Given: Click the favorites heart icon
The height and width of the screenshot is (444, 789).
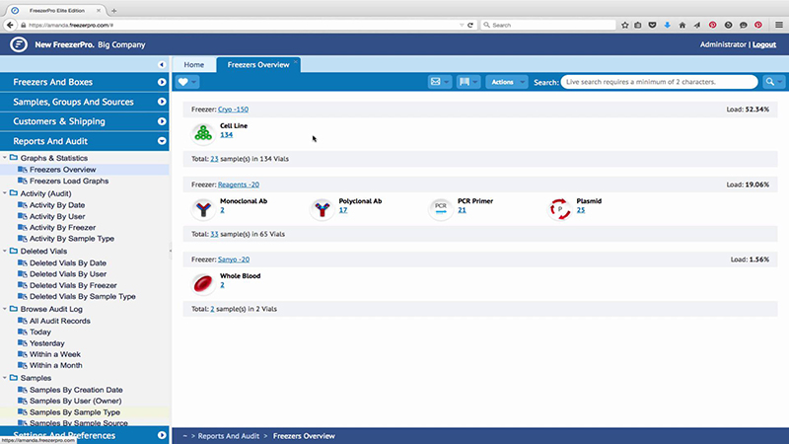Looking at the screenshot, I should click(x=183, y=82).
